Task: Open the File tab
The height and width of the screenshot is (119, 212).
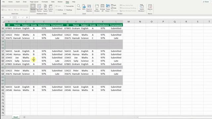Action: [x=3, y=2]
